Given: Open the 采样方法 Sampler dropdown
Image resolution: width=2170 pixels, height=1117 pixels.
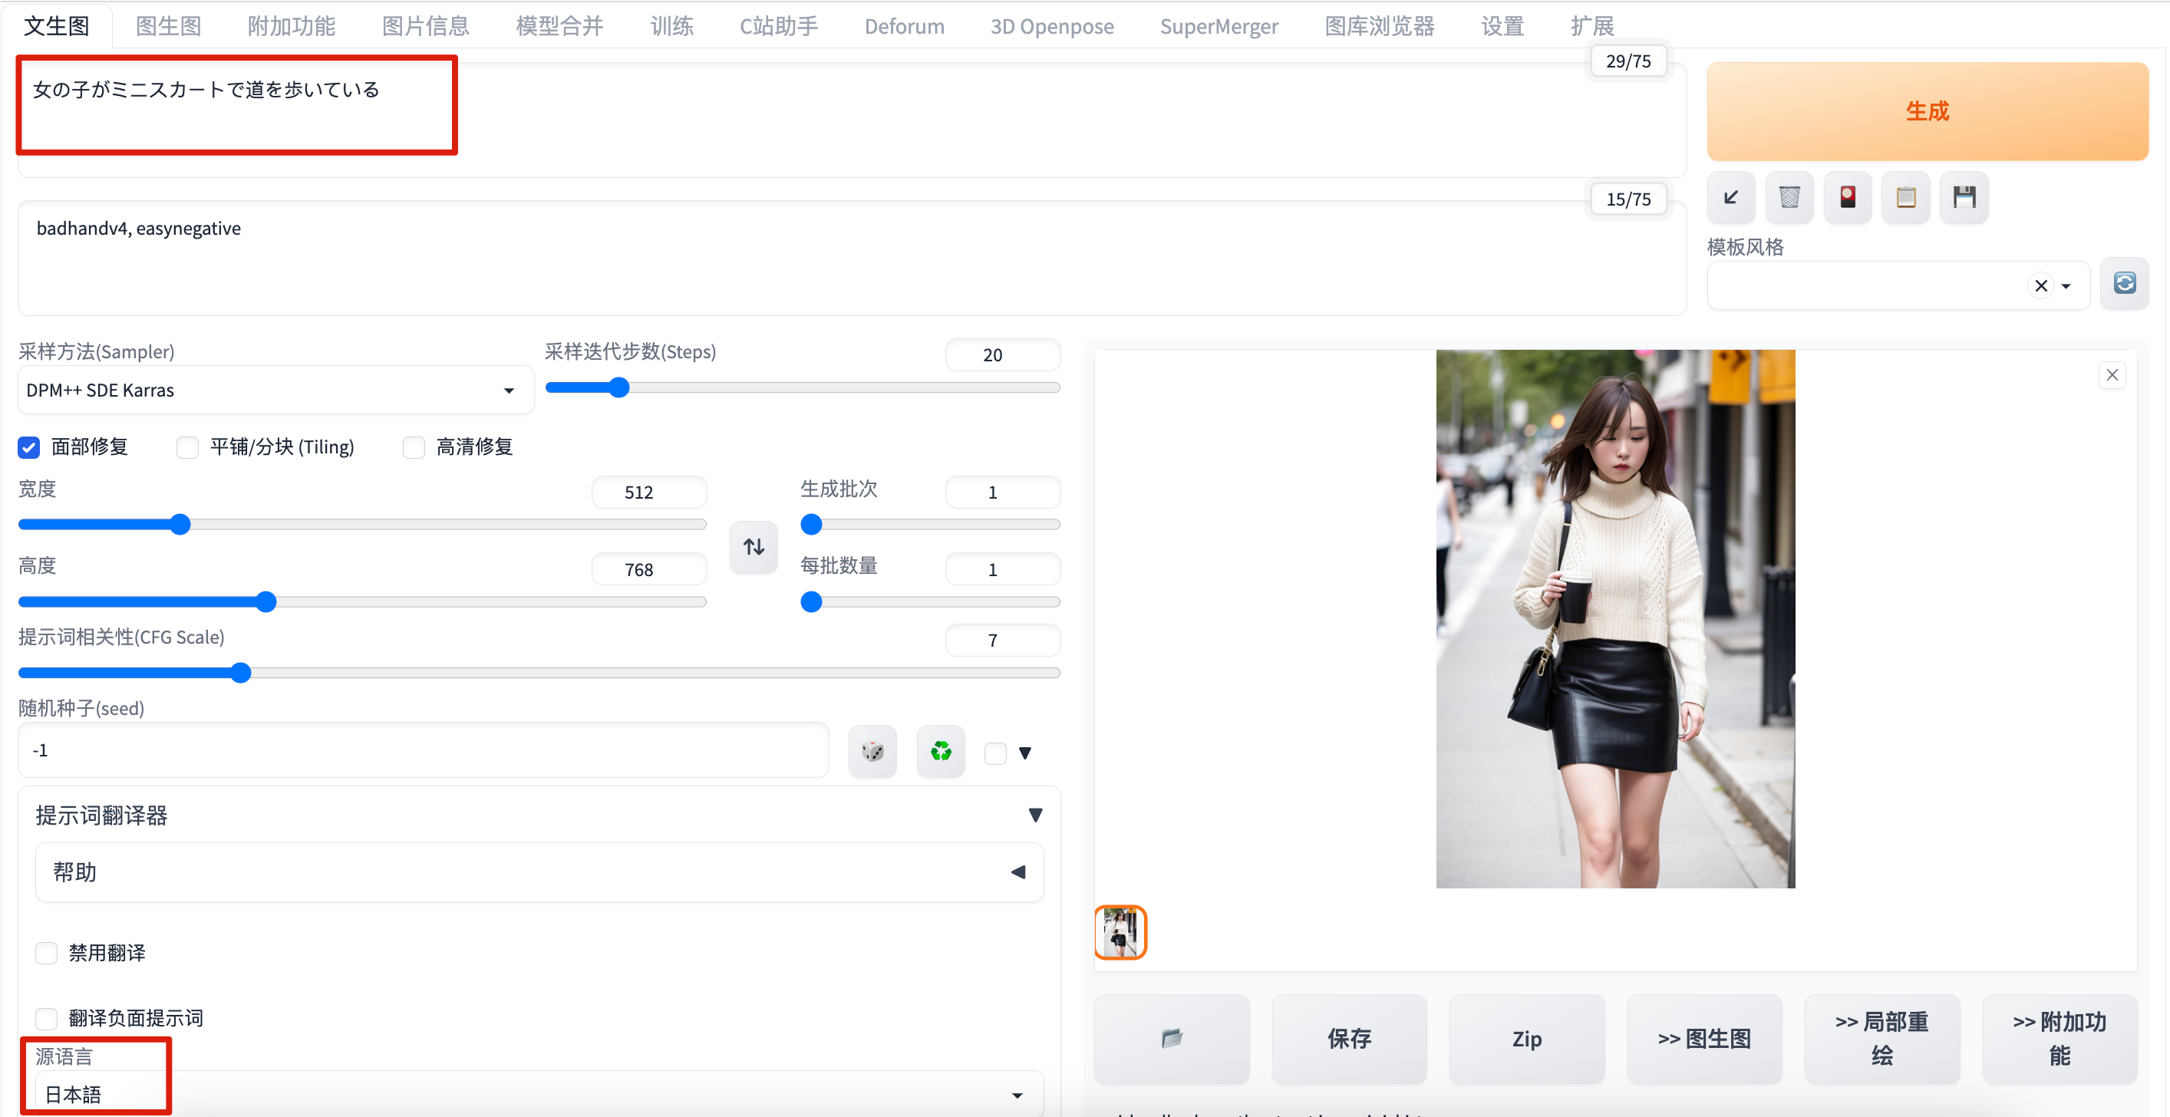Looking at the screenshot, I should click(x=275, y=390).
